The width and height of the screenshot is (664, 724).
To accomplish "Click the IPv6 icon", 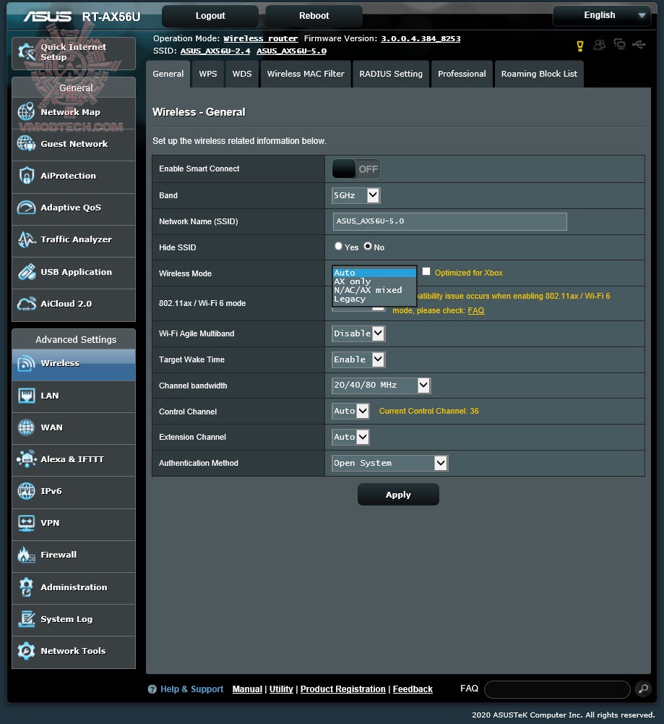I will pos(26,491).
